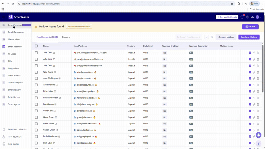
Task: Collapse the sidebar with the hamburger icon
Action: click(x=4, y=17)
